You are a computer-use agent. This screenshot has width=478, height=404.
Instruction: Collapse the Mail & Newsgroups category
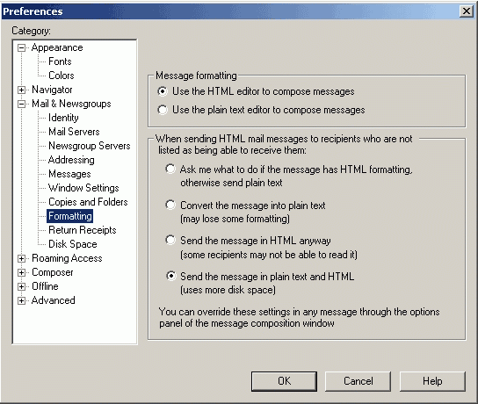(x=21, y=104)
